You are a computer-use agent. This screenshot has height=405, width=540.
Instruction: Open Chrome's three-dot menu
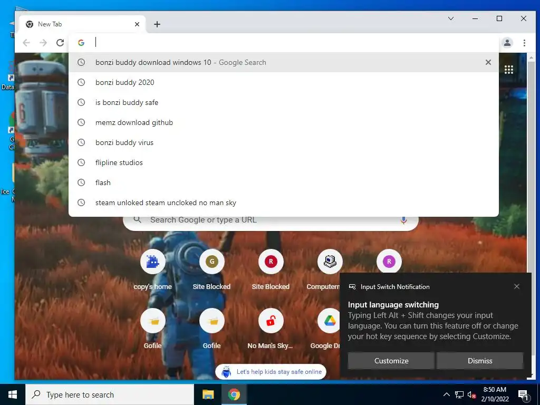[524, 43]
